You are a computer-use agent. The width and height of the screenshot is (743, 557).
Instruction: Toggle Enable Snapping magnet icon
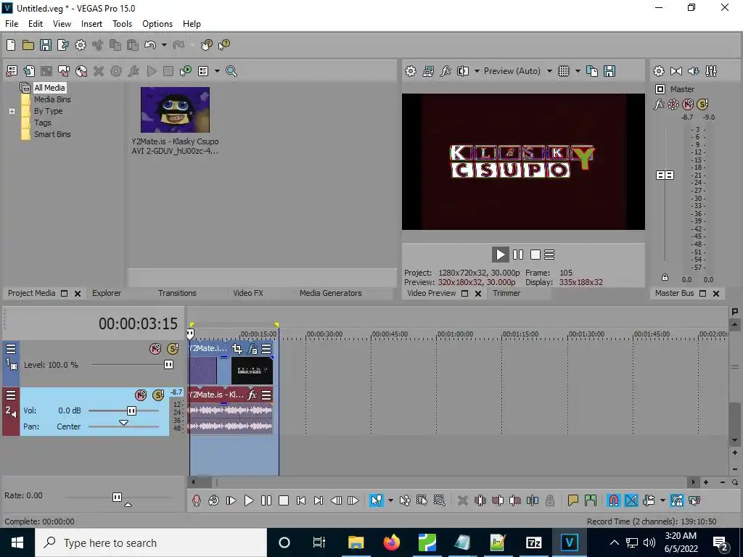click(x=614, y=500)
